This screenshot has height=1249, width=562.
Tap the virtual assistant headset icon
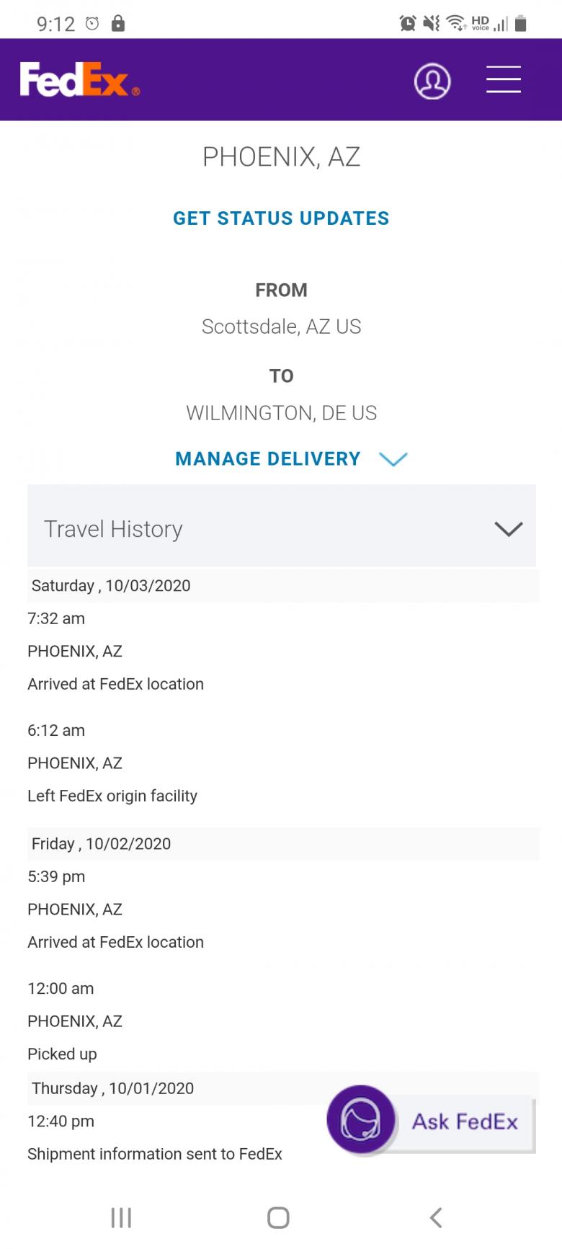pyautogui.click(x=361, y=1121)
